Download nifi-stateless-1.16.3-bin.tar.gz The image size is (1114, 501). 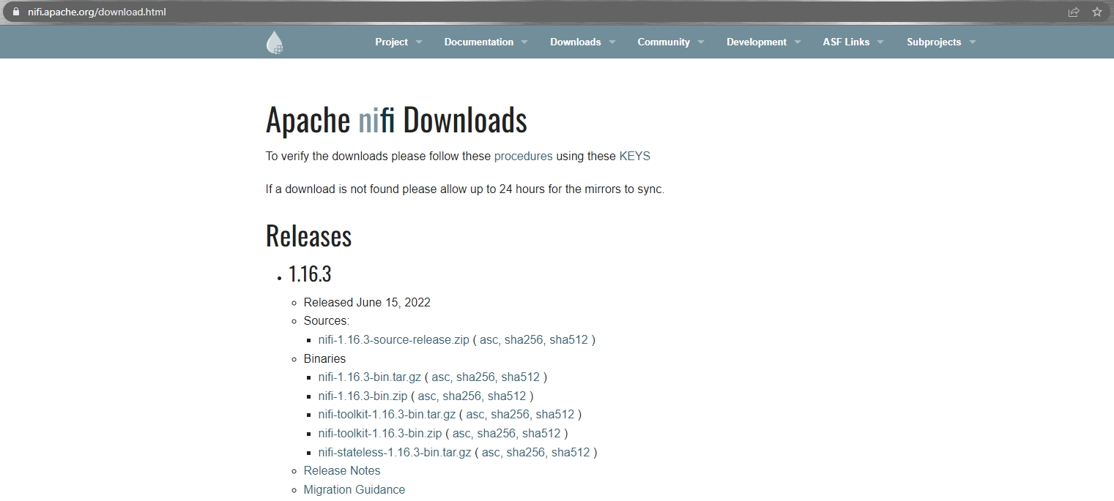pos(395,453)
